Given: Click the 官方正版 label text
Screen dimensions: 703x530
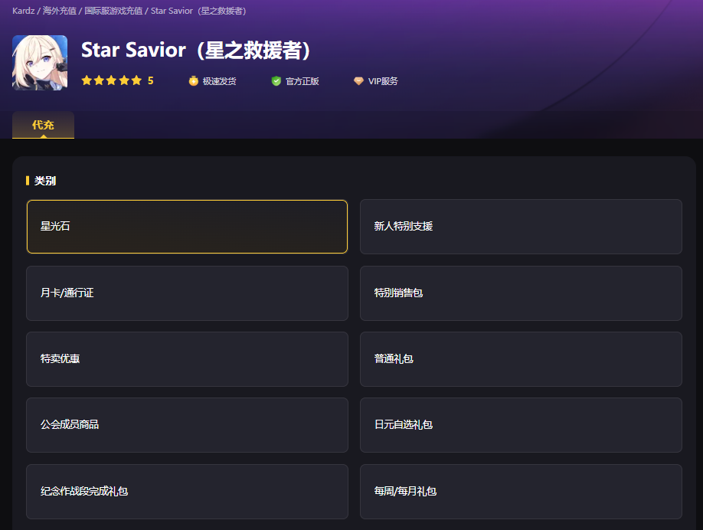Looking at the screenshot, I should click(302, 81).
